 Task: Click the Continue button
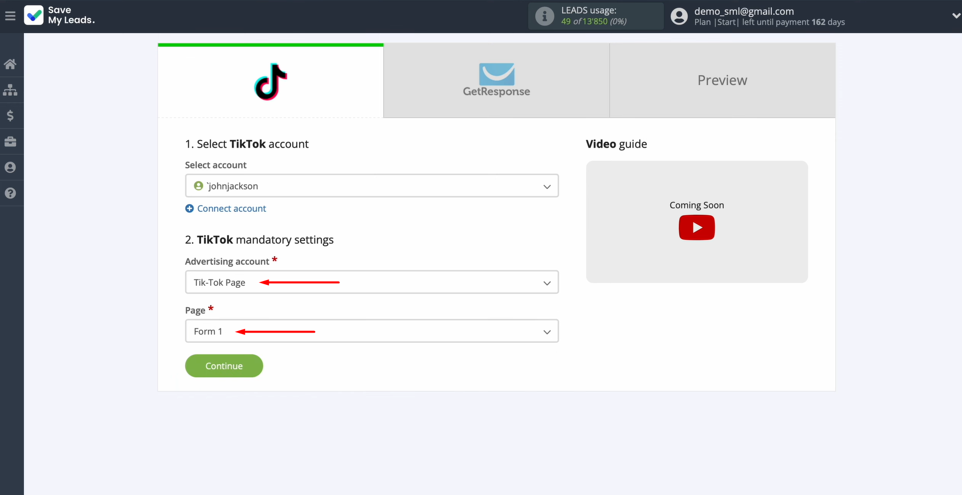[x=224, y=366]
